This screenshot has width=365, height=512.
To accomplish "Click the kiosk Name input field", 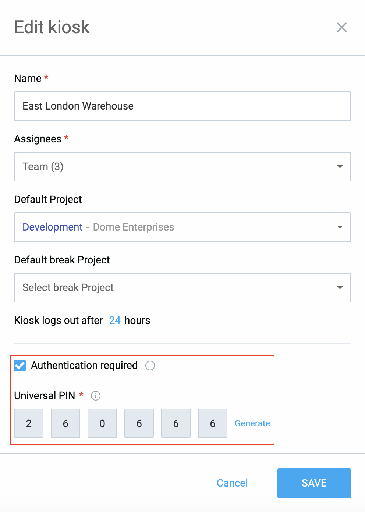I will point(182,106).
